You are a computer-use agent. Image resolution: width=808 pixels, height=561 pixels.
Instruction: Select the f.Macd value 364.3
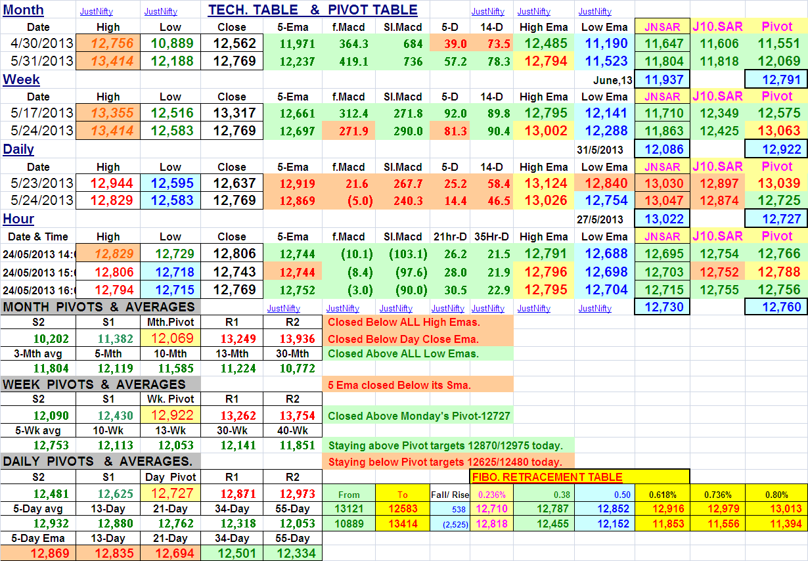coord(349,43)
